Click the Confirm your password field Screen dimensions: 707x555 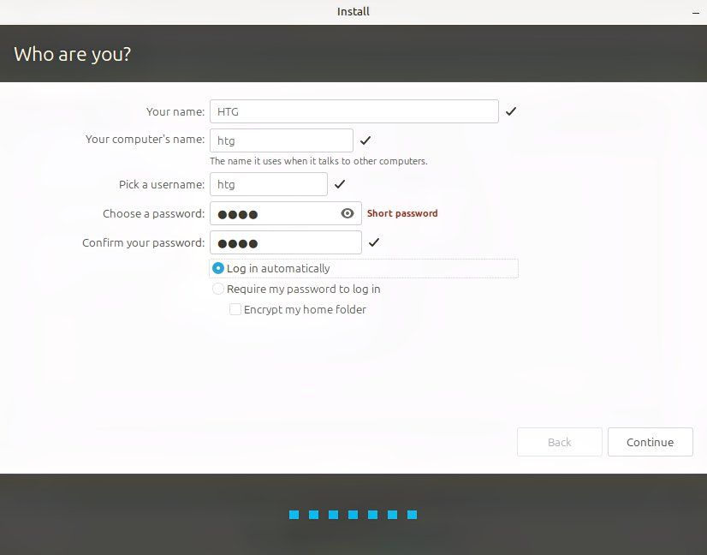(285, 242)
